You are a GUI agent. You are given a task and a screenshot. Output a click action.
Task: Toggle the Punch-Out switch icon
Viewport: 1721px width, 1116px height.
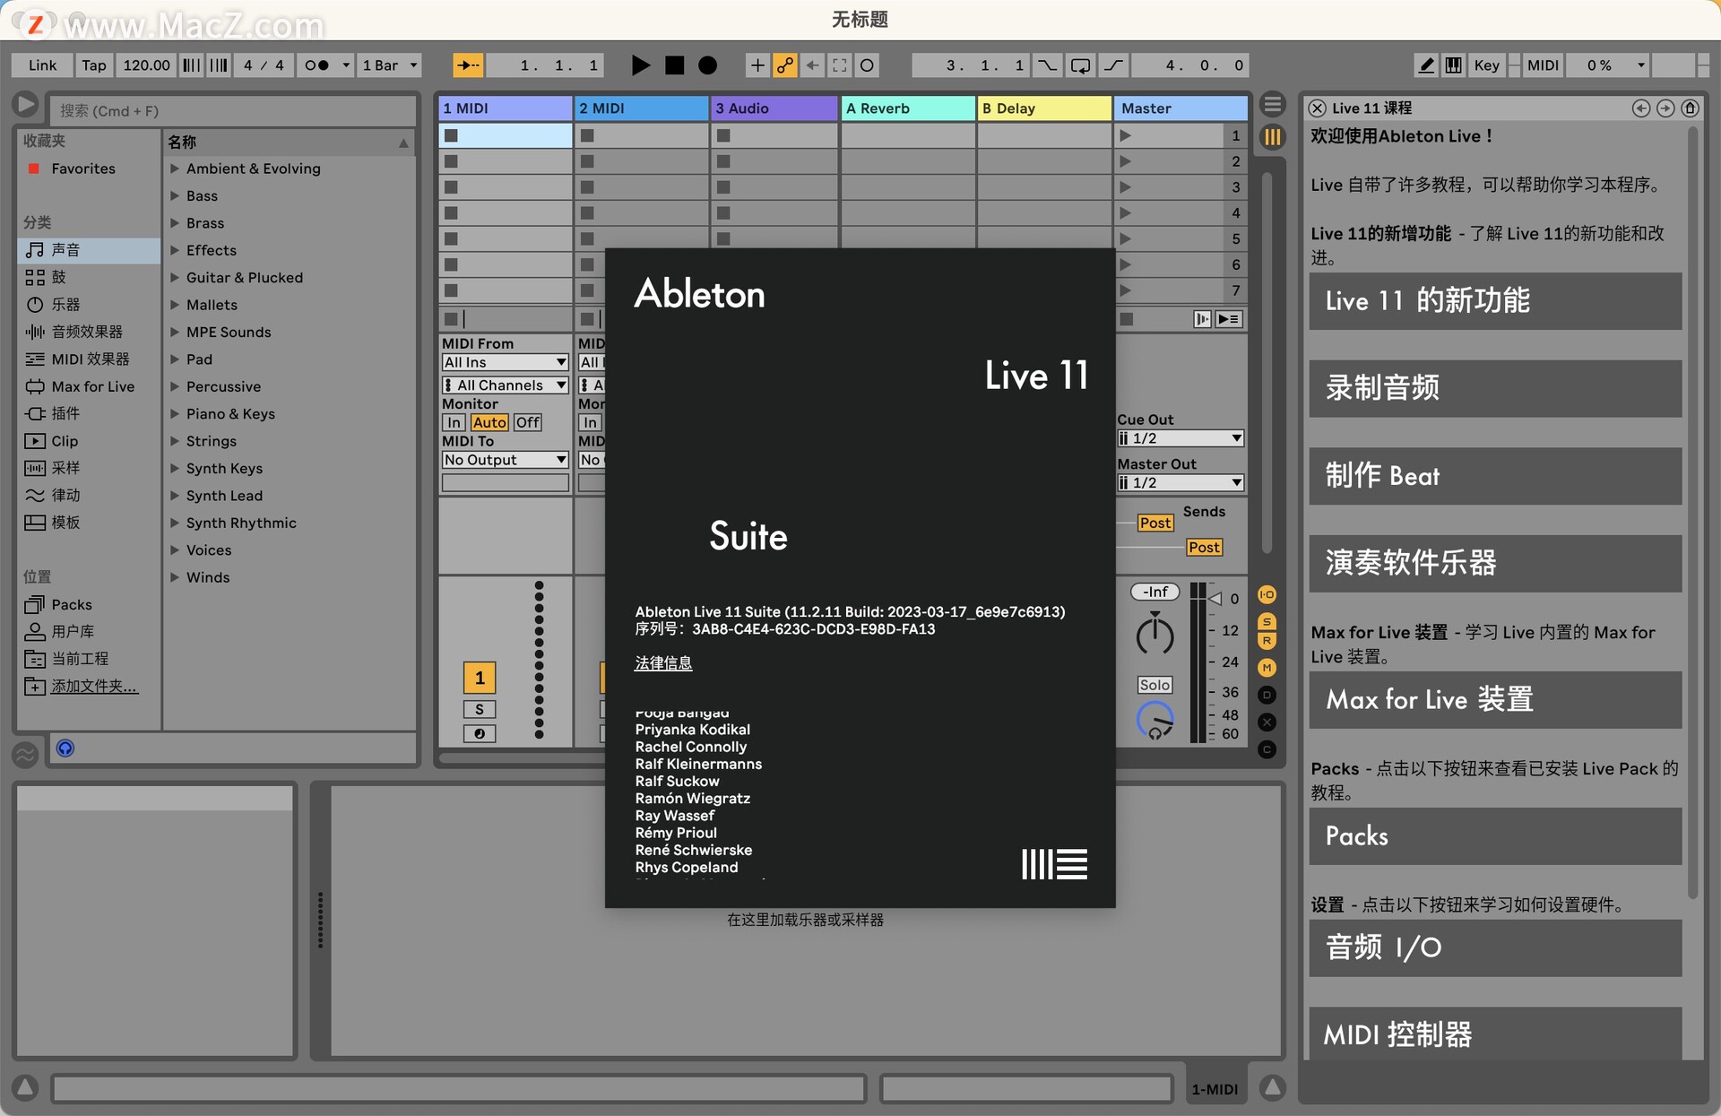(1113, 65)
